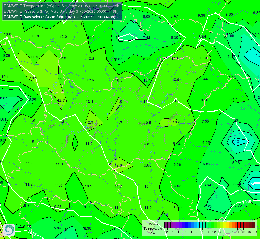Click the swirl logo icon at bottom-left
The image size is (260, 239).
pos(9,230)
